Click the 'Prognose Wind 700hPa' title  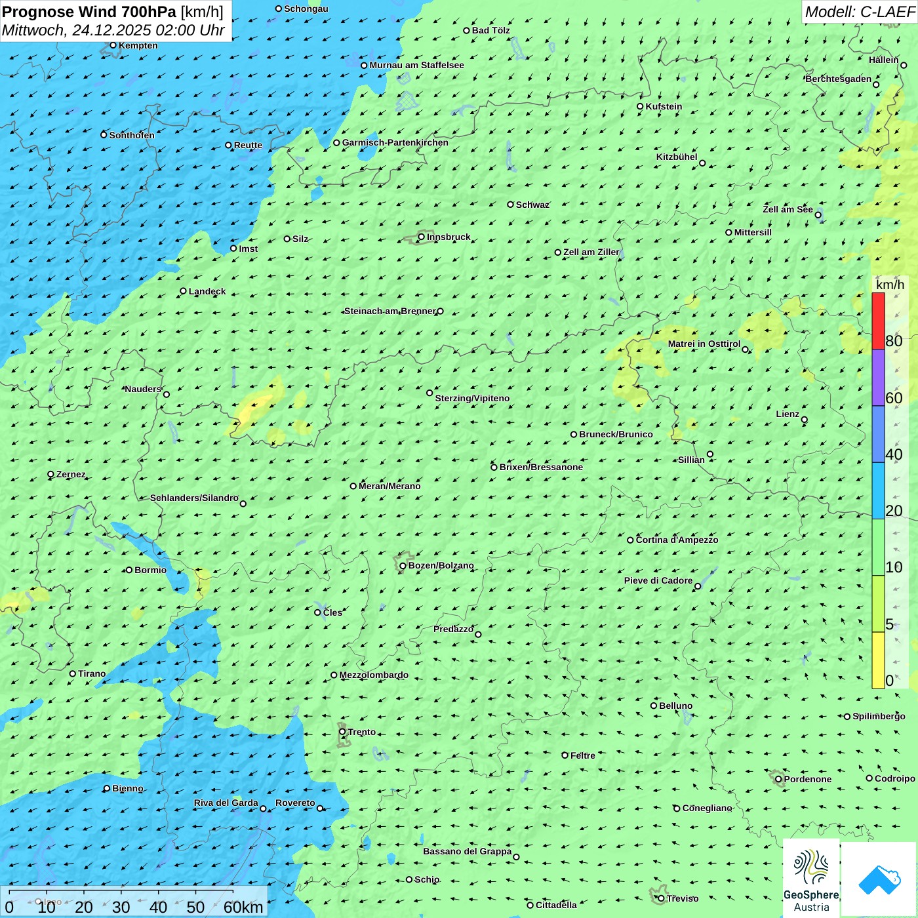point(89,12)
